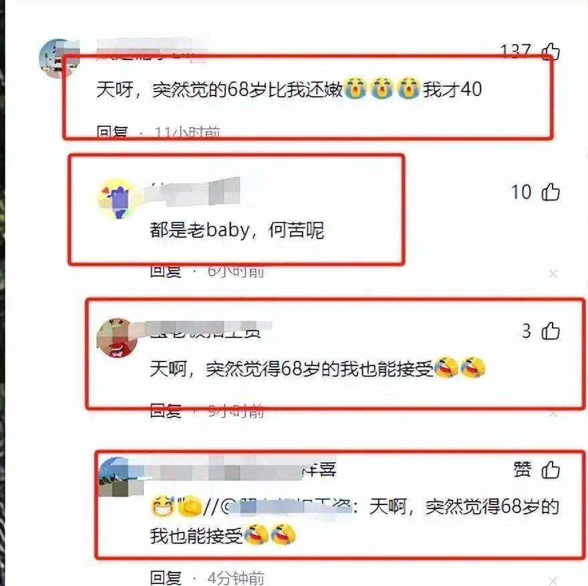Like the comment showing 3 likes
Screen dimensions: 588x586
tap(551, 331)
